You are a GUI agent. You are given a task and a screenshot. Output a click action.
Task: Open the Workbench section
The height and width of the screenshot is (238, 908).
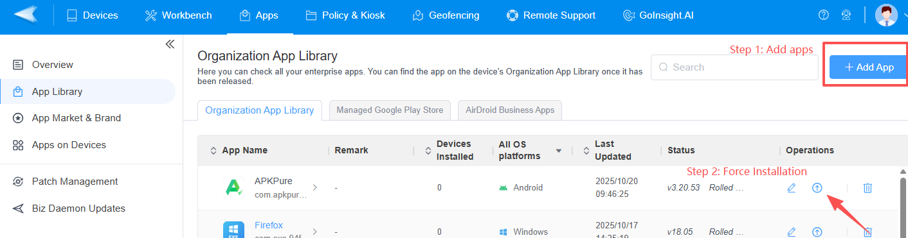click(x=178, y=15)
